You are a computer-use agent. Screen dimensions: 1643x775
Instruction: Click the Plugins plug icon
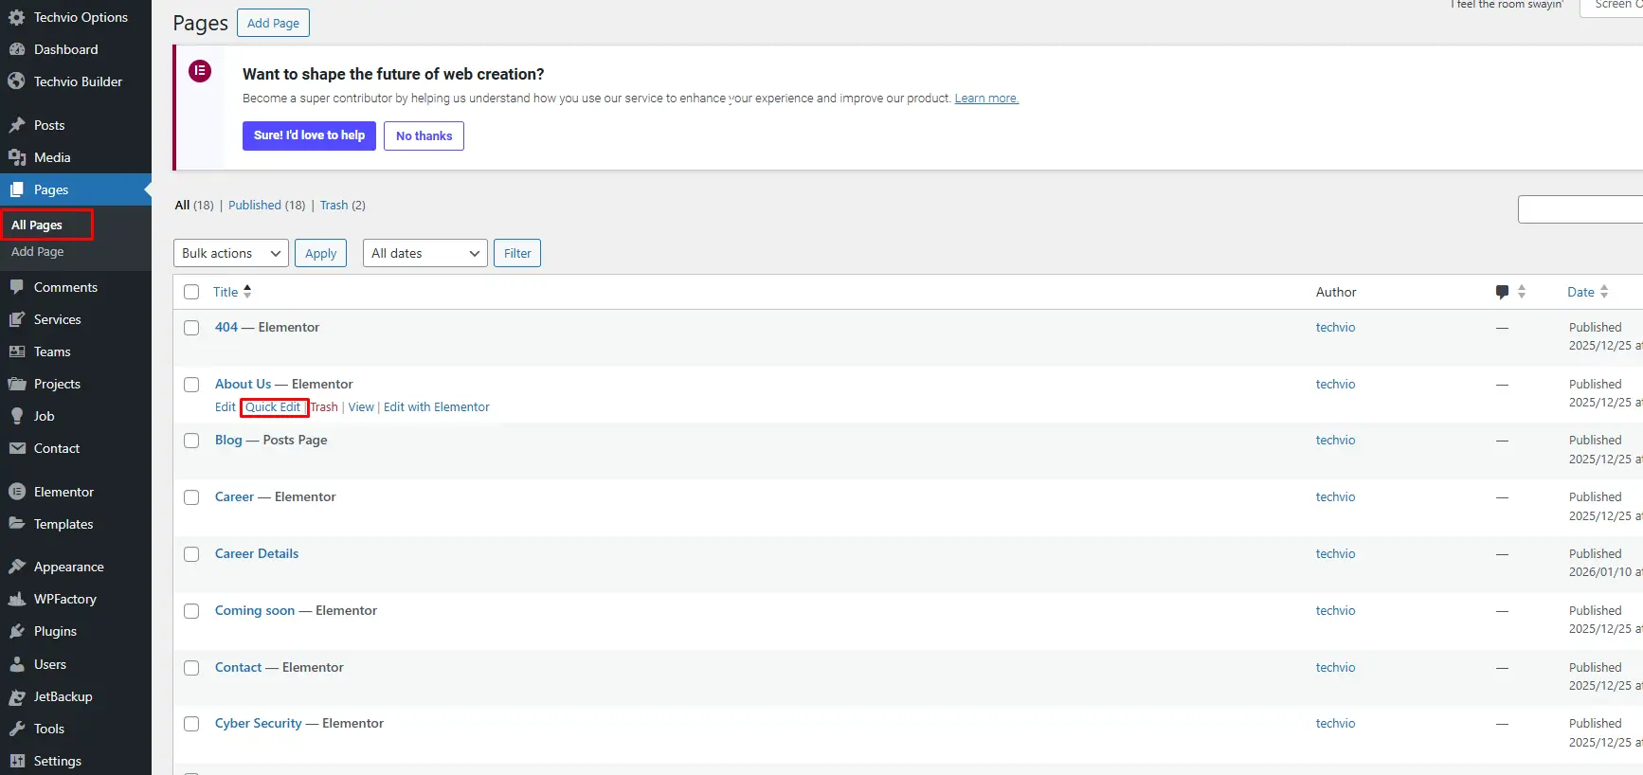point(16,631)
